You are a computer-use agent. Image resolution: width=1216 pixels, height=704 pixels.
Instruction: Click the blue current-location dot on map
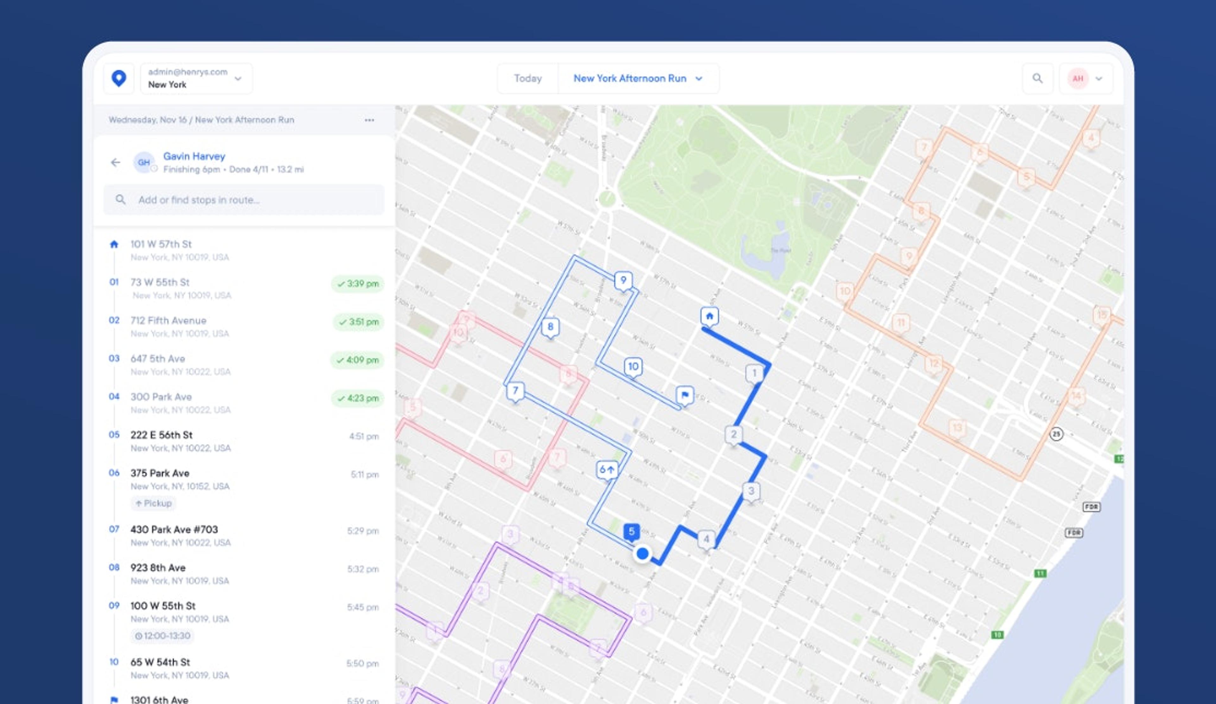pos(642,554)
